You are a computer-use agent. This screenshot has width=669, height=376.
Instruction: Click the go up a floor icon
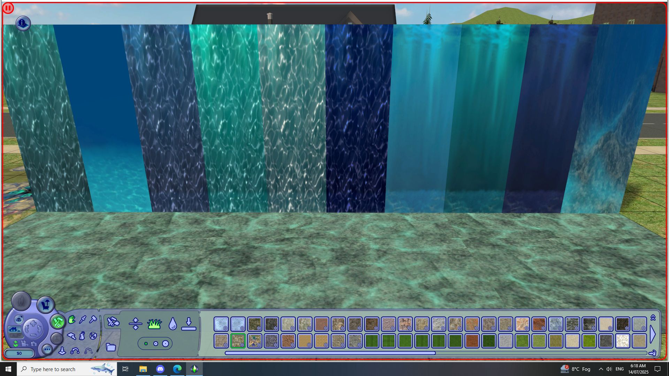[x=16, y=344]
